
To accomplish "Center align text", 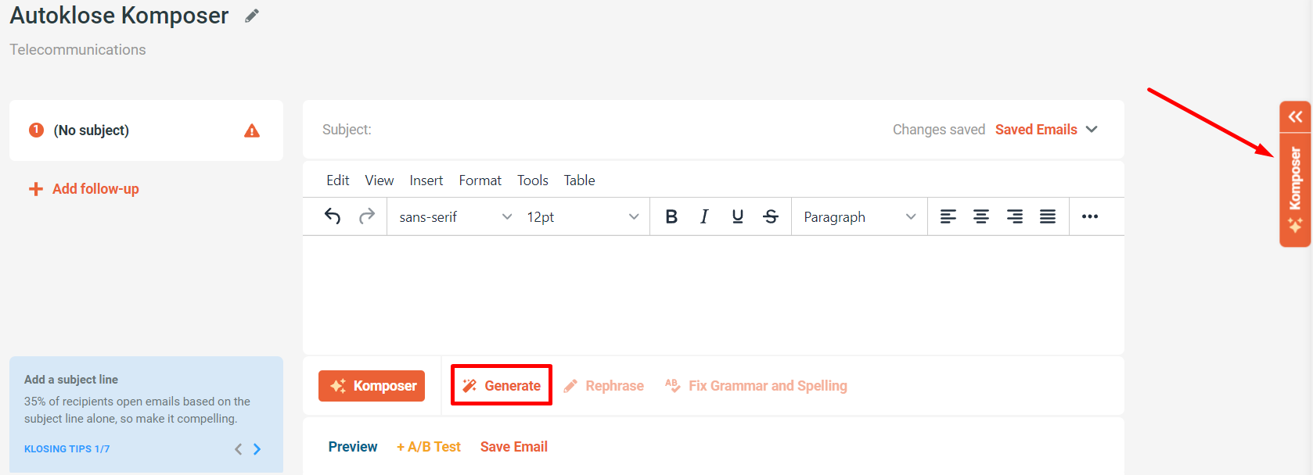I will [x=981, y=216].
